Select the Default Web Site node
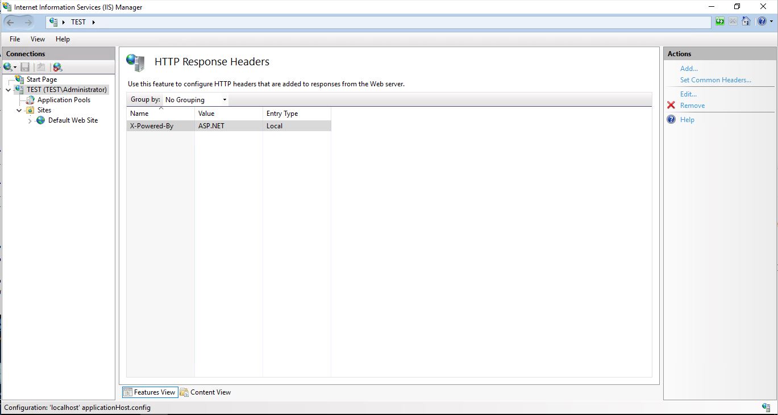 pyautogui.click(x=72, y=120)
